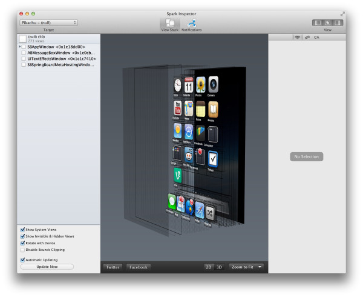Click the Safari icon in the dock

pos(200,210)
